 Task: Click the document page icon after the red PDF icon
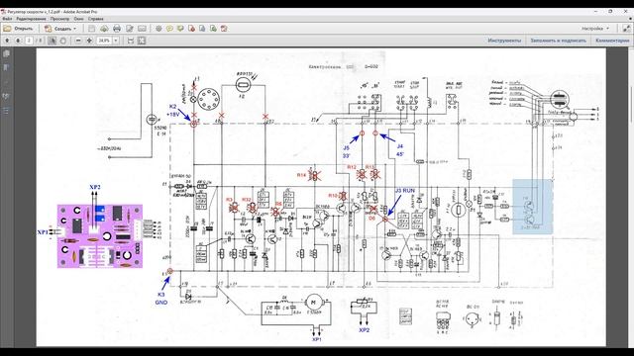(202, 29)
